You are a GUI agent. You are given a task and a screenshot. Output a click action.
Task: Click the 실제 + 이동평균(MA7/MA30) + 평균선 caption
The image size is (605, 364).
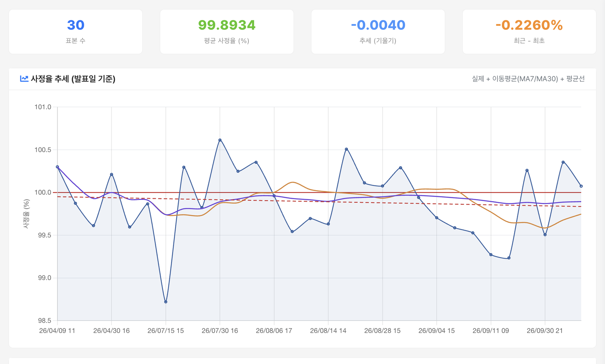(x=528, y=79)
